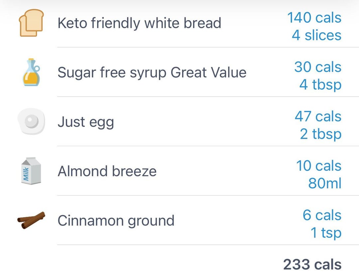Edit the 4 slices serving size
359x279 pixels.
(x=316, y=35)
